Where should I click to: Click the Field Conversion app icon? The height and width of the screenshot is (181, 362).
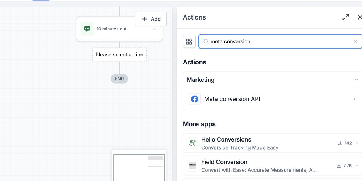(x=193, y=165)
